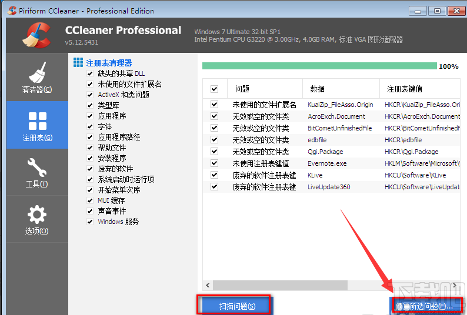Uncheck the LiveUpdate360 result row
This screenshot has width=467, height=315.
pos(214,187)
